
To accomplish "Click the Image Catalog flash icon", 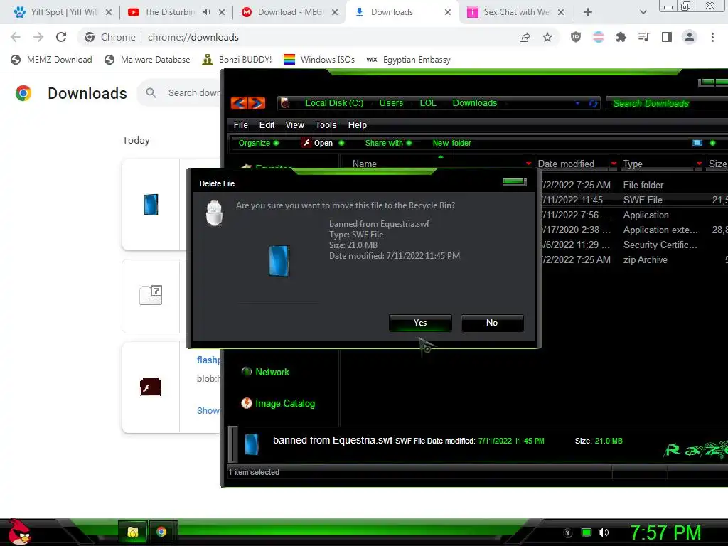I will (x=247, y=404).
